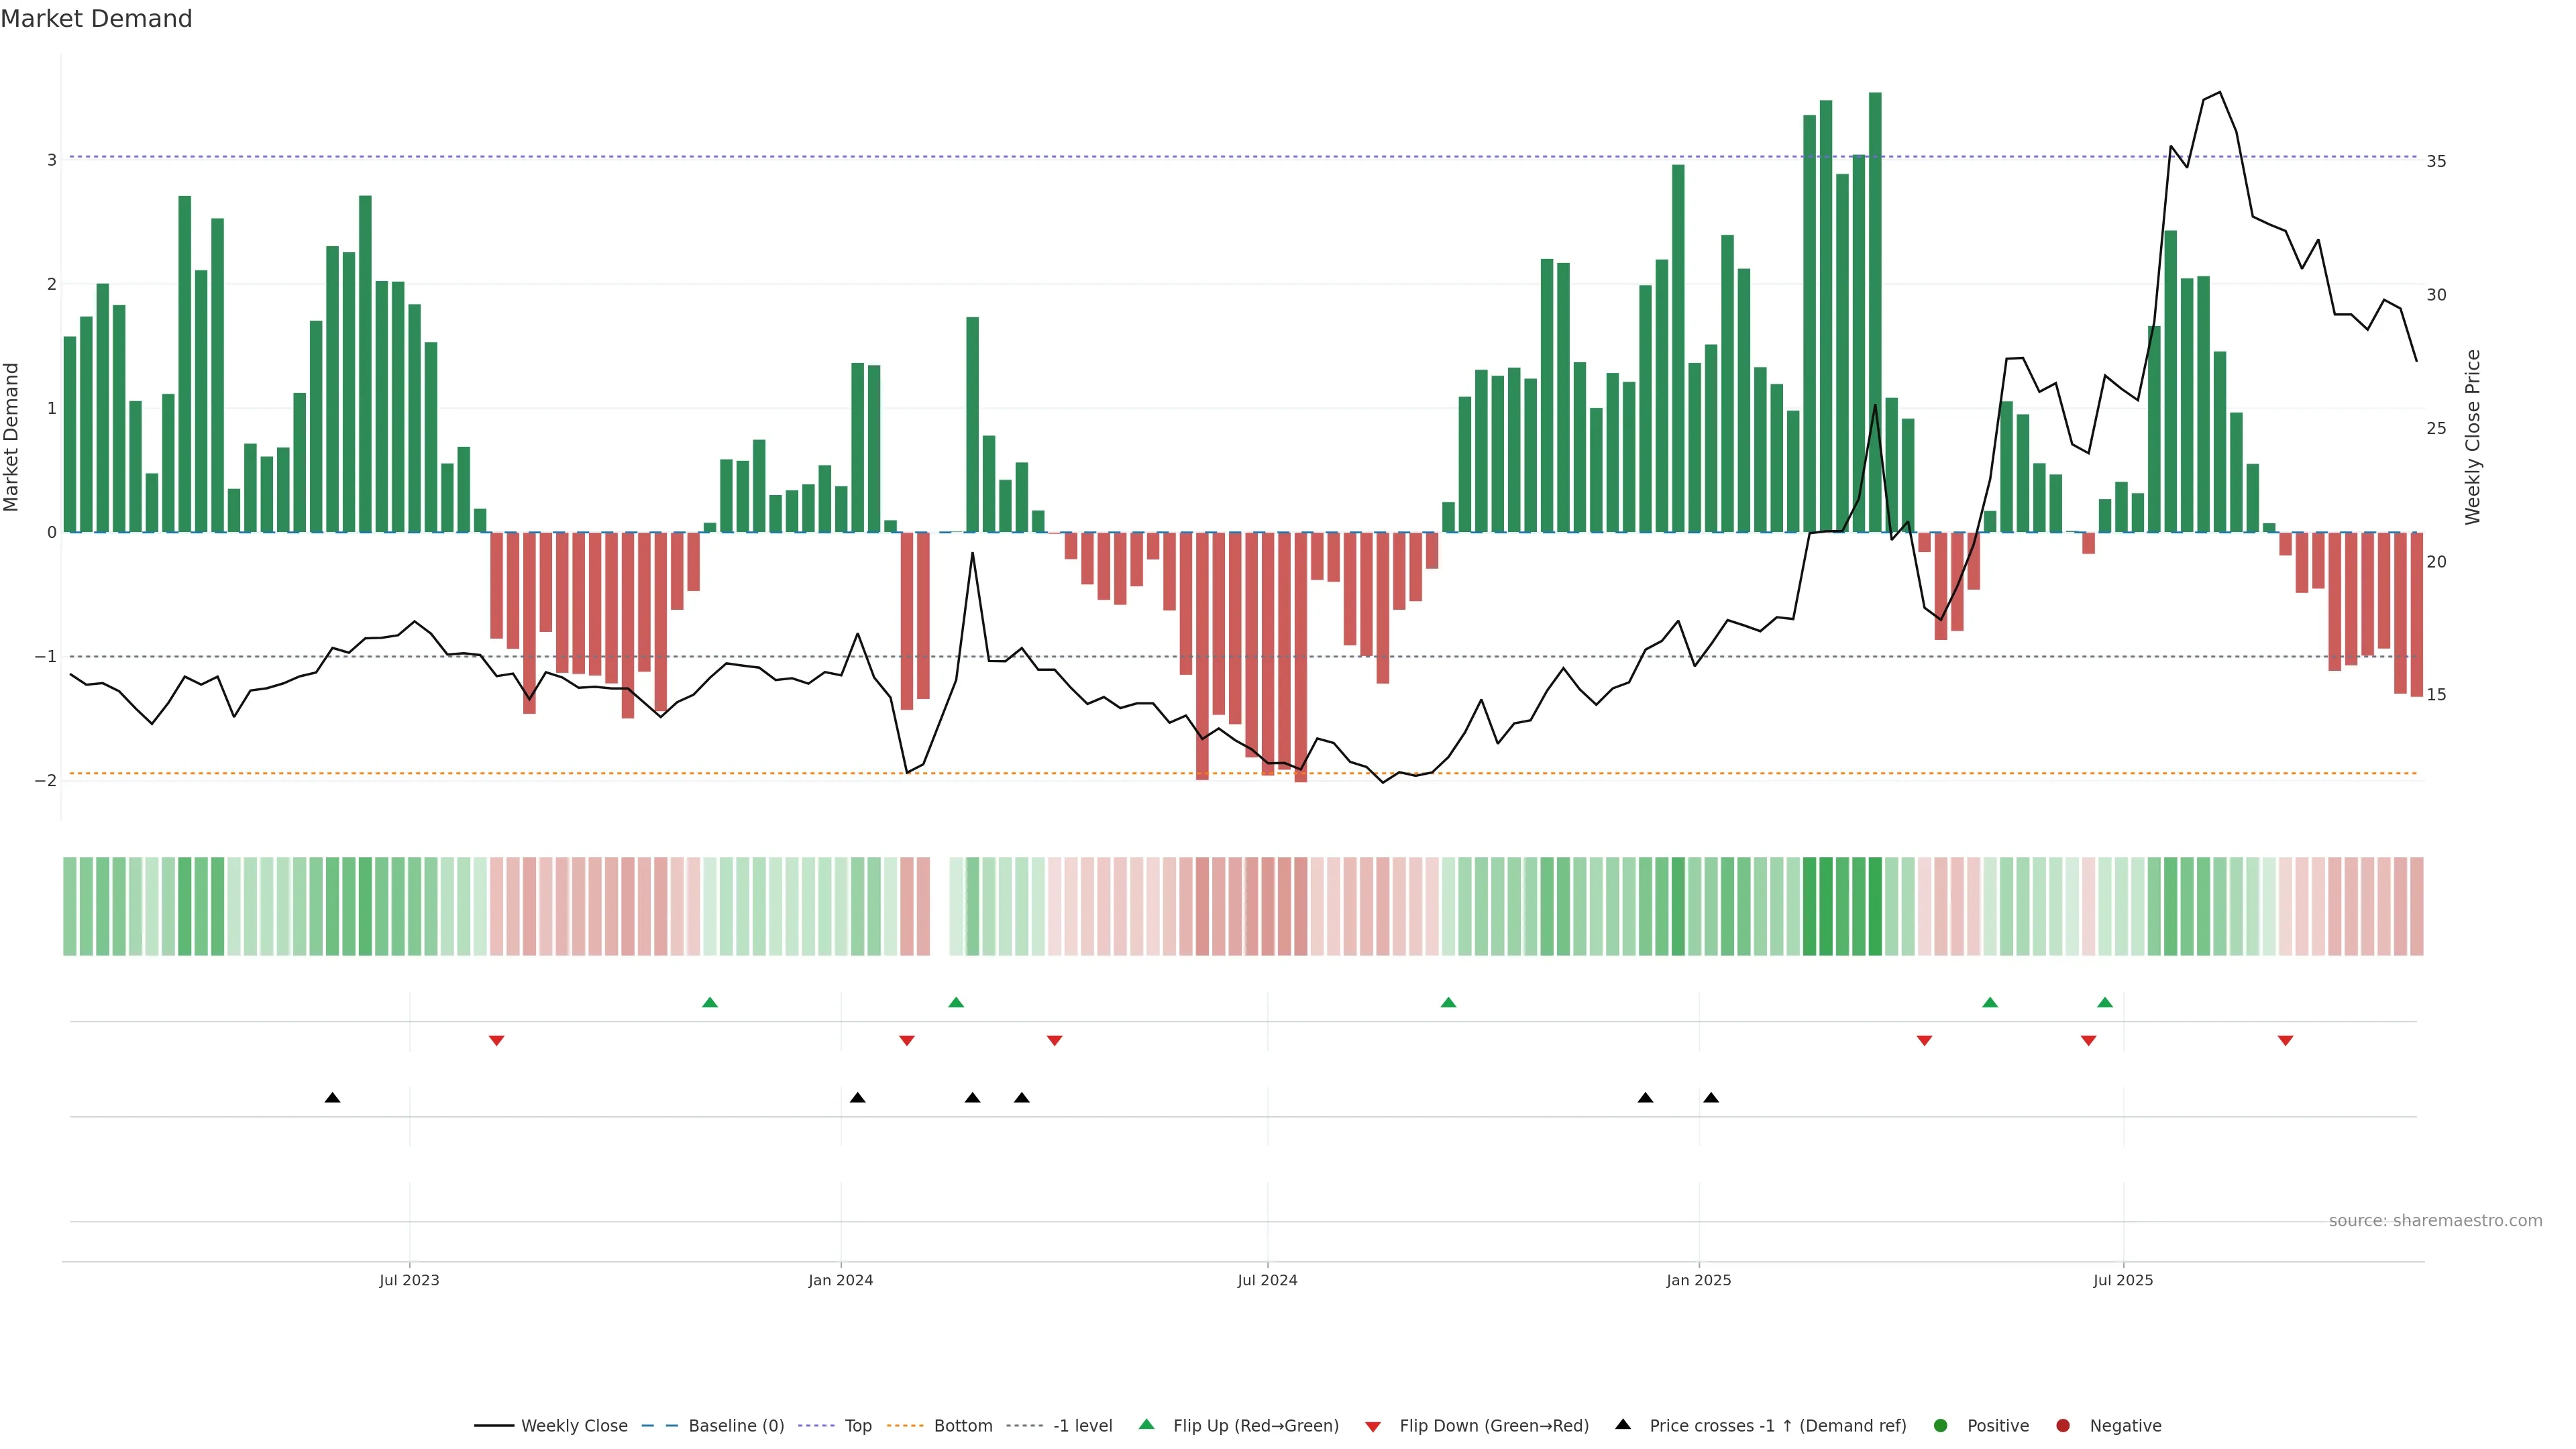This screenshot has height=1449, width=2576.
Task: Click the first black price-cross triangle marker
Action: 333,1098
